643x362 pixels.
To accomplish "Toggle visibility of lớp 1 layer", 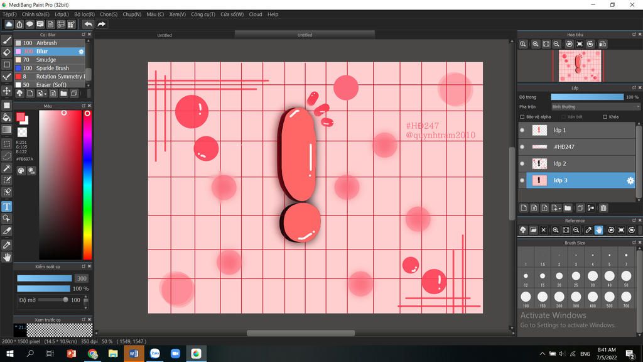I will [522, 130].
